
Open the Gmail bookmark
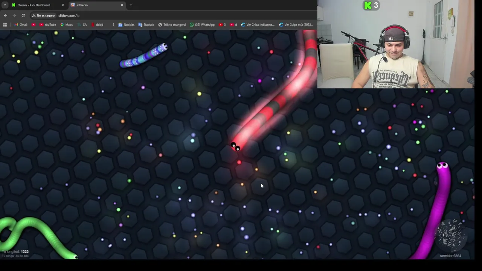[x=21, y=24]
